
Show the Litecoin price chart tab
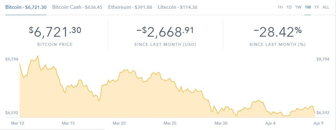pyautogui.click(x=177, y=7)
